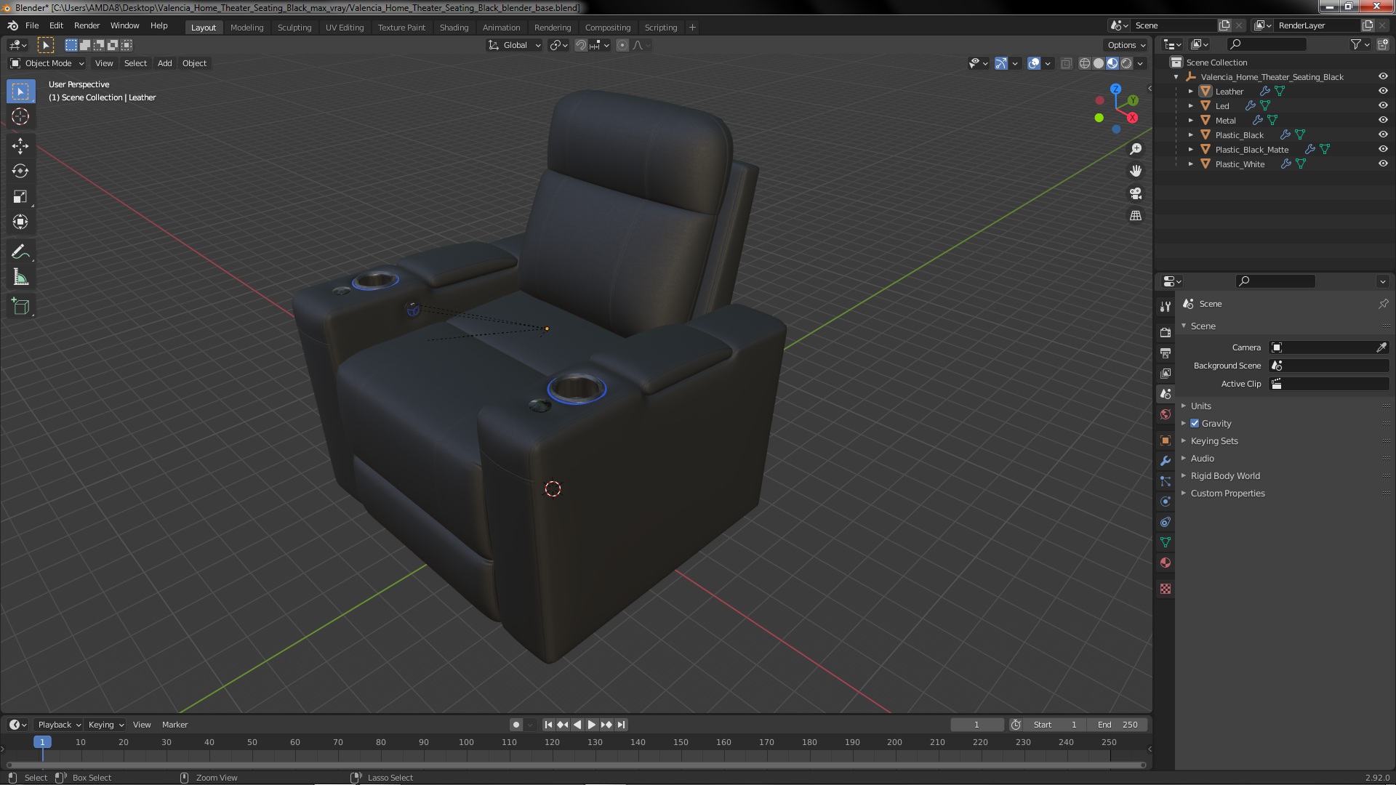This screenshot has height=785, width=1396.
Task: Open the Render properties tab
Action: [1166, 332]
